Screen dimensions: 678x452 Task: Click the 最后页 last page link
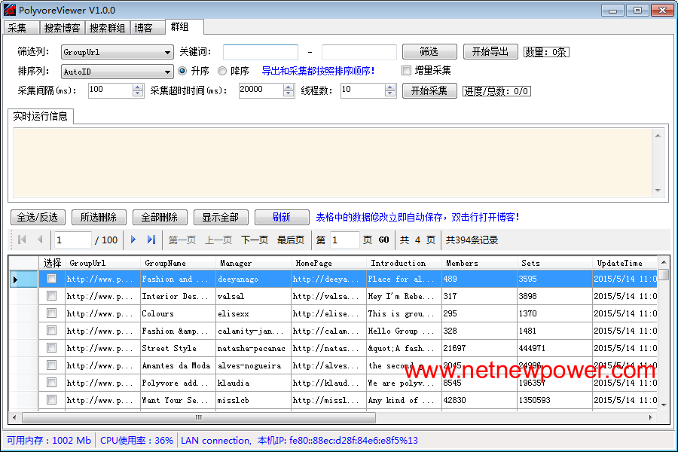pos(291,240)
